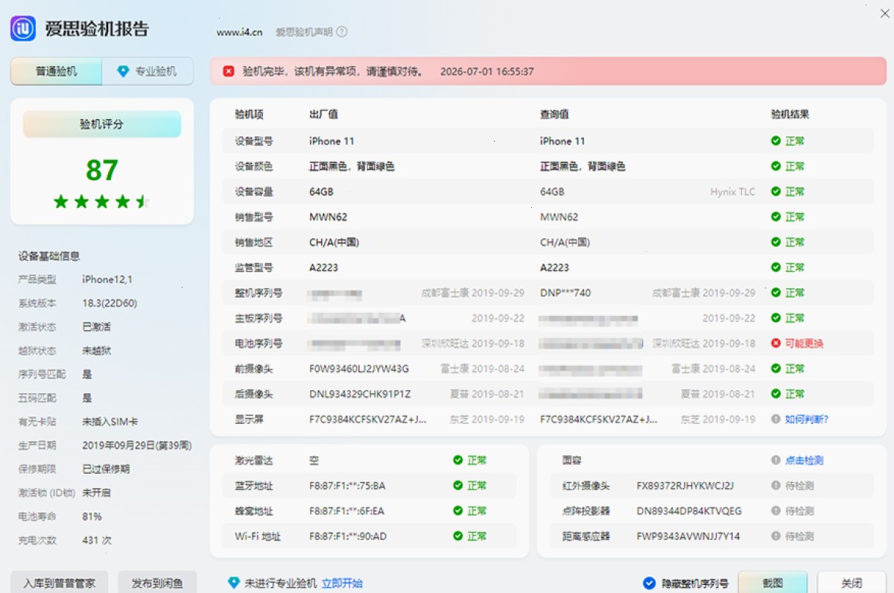Viewport: 894px width, 593px height.
Task: Click the 入库到普普管家 button
Action: [x=60, y=583]
